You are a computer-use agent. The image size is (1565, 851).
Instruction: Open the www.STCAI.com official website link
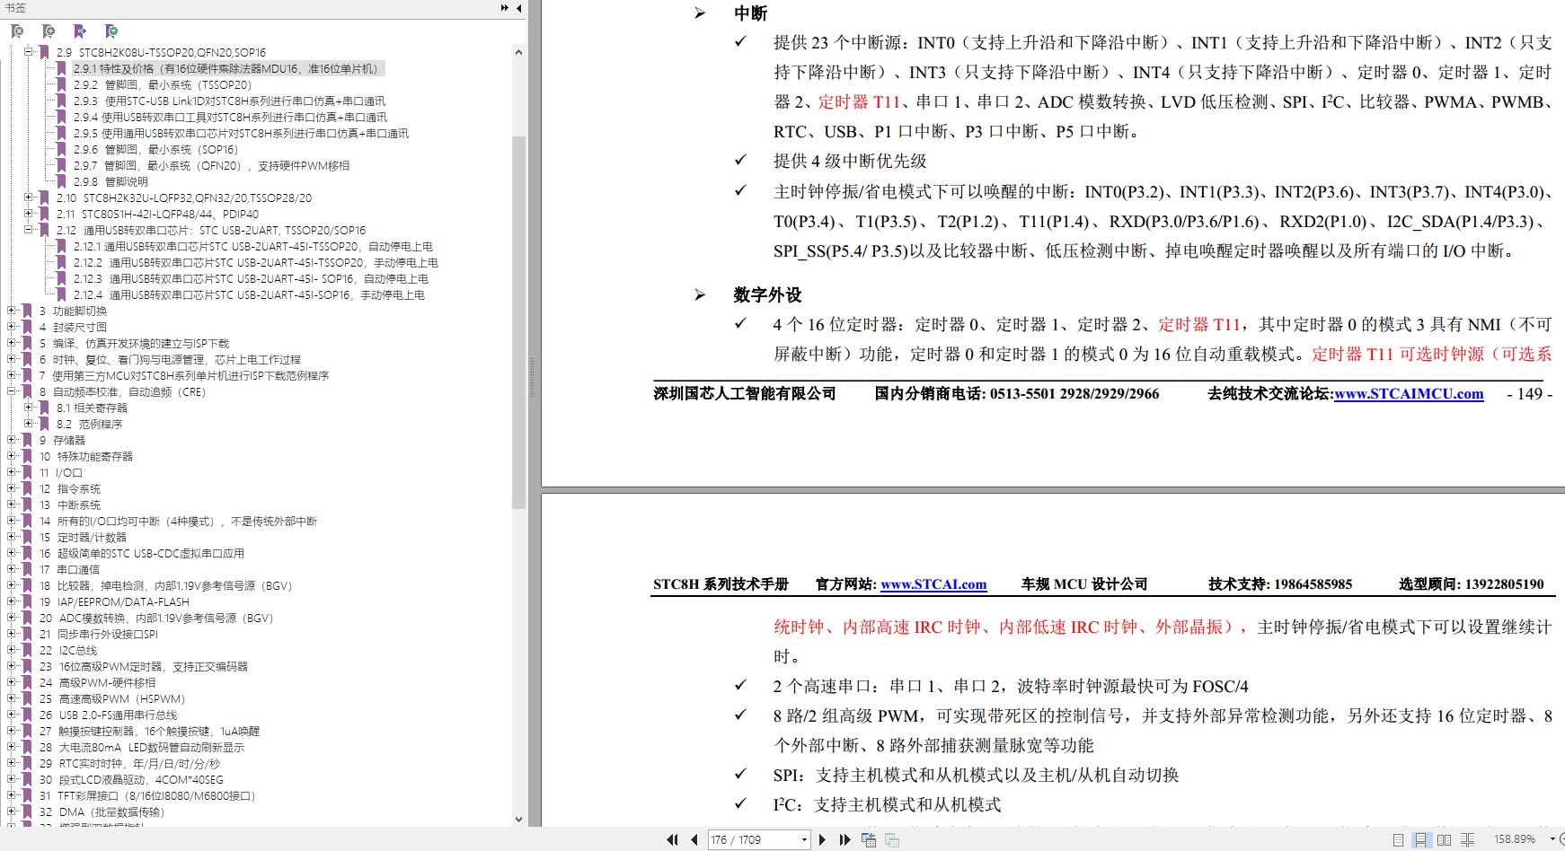coord(933,583)
